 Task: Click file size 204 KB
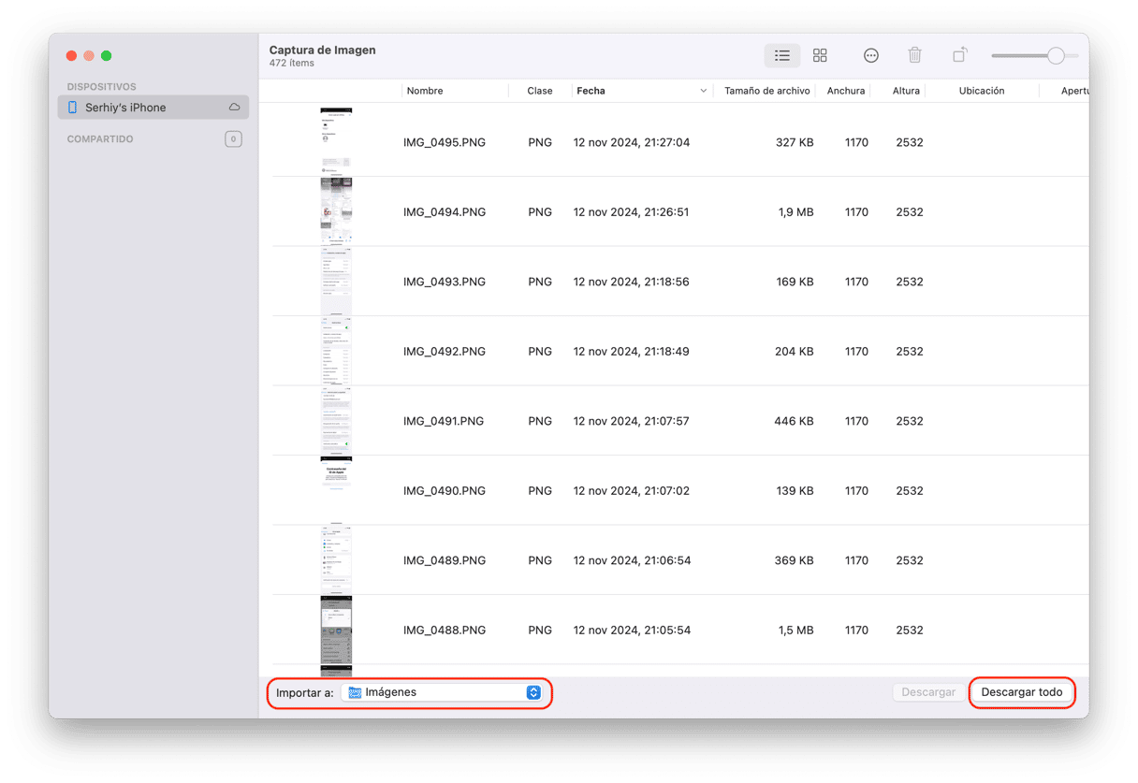point(794,352)
